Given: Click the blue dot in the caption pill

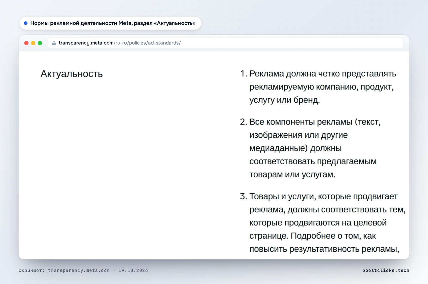Looking at the screenshot, I should point(26,23).
